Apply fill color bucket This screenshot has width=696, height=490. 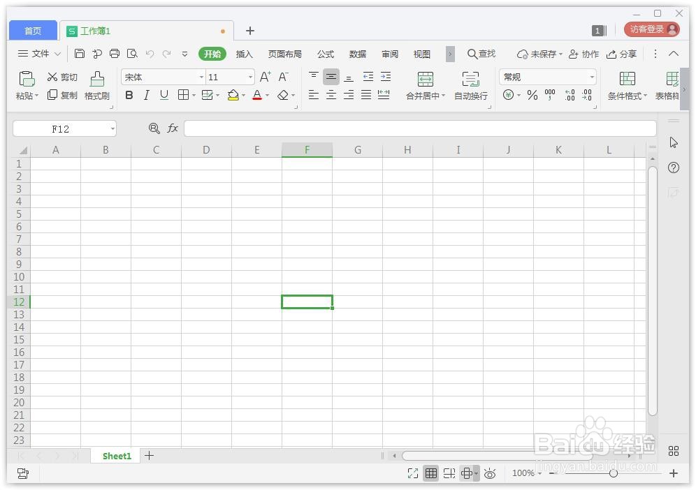tap(233, 95)
